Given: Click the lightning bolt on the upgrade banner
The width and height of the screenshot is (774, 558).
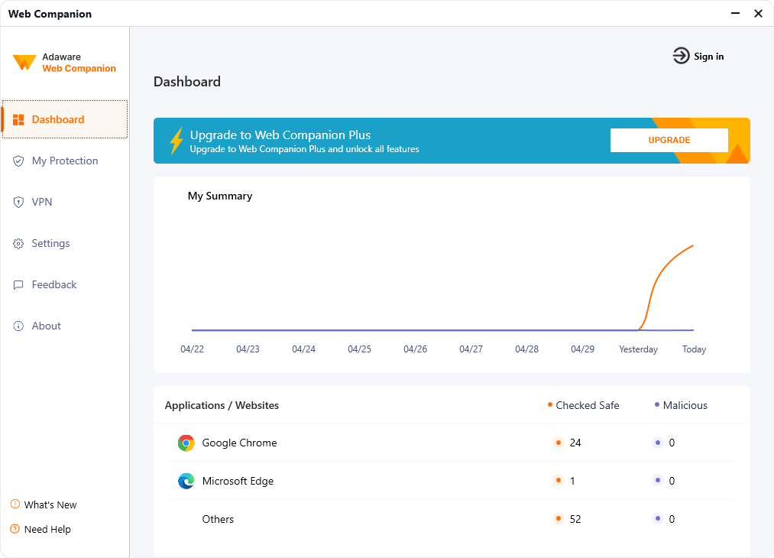Looking at the screenshot, I should 175,141.
